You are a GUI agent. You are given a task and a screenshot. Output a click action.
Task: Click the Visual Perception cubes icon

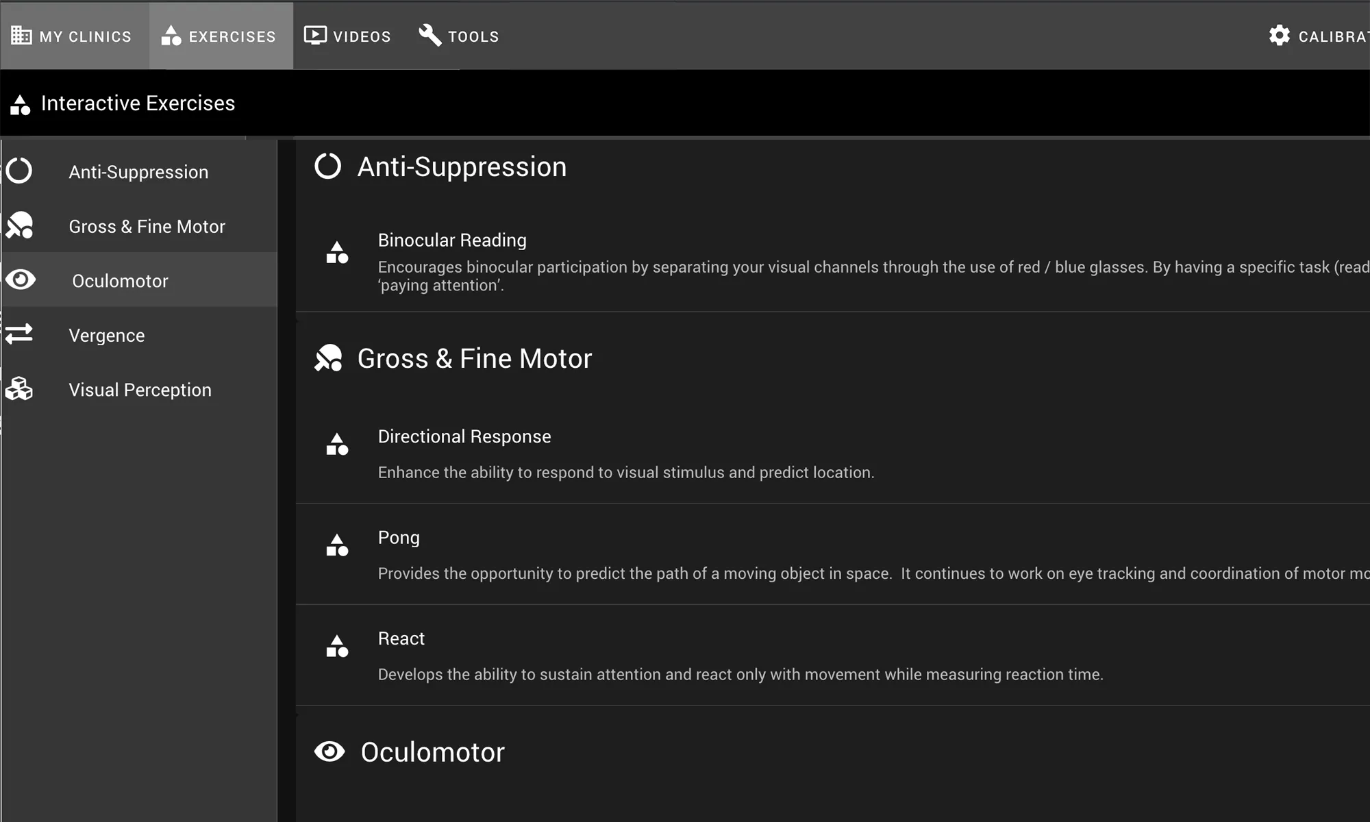click(19, 389)
